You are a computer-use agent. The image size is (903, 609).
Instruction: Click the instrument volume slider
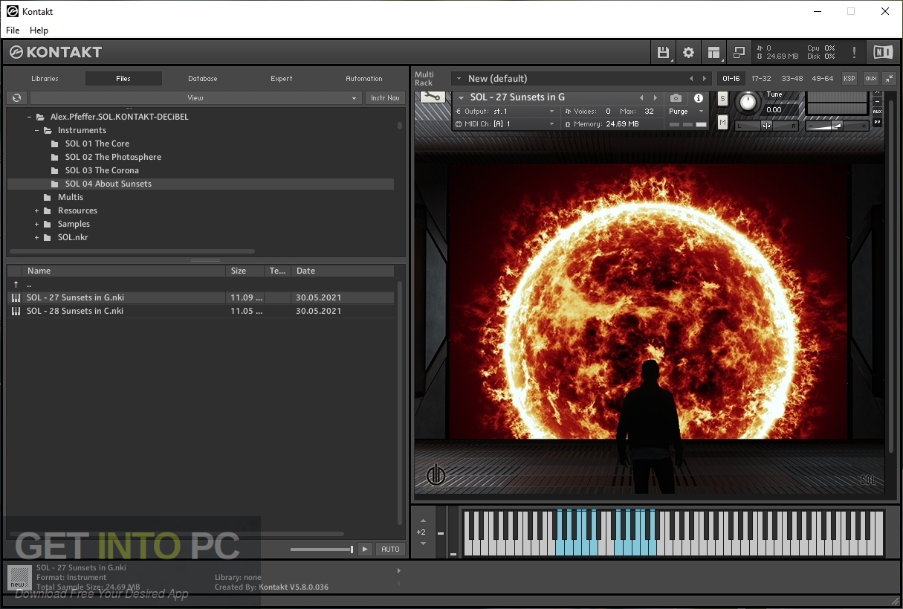(837, 126)
